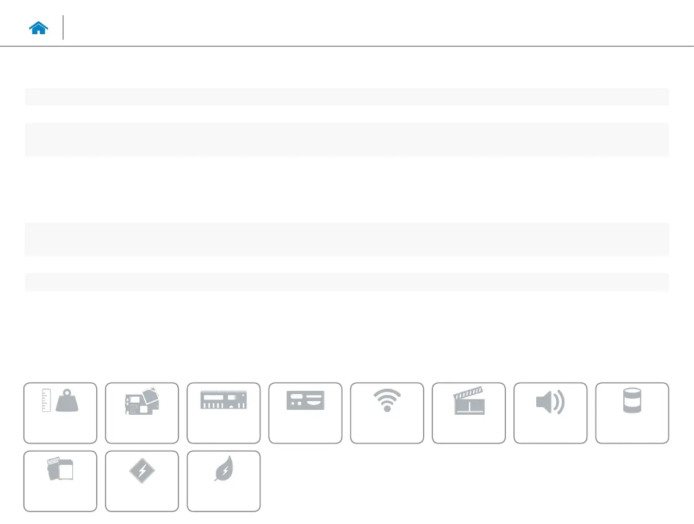Open the memory module tile

224,413
